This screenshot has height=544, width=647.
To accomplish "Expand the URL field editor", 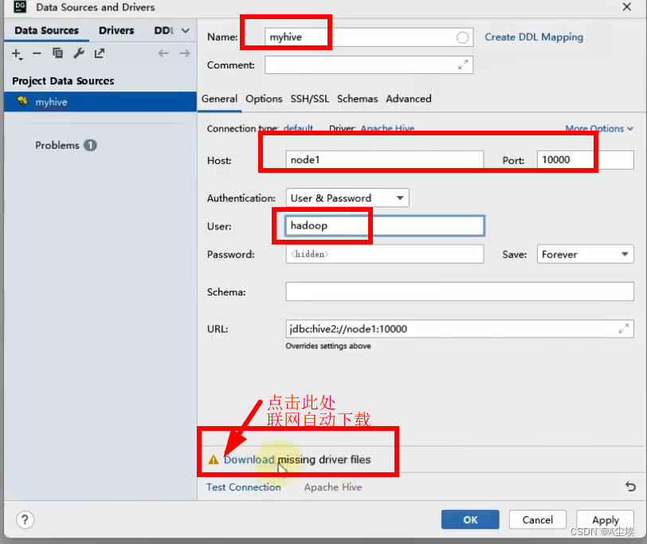I will point(623,329).
